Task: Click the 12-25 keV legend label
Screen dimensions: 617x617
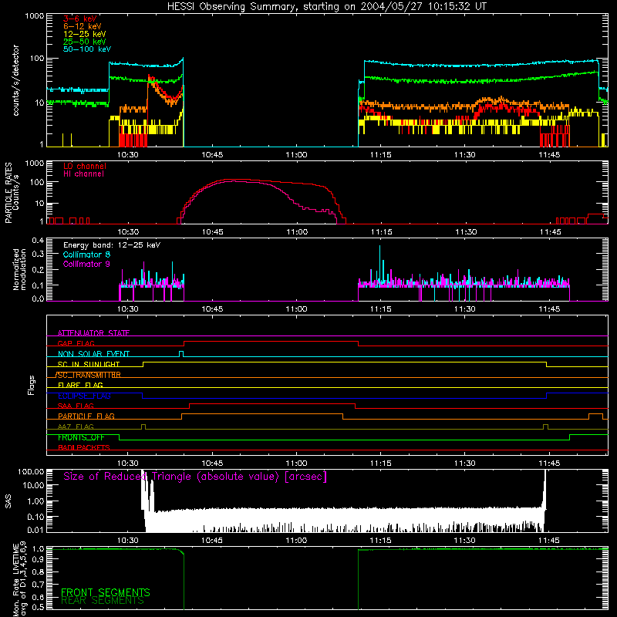Action: pyautogui.click(x=85, y=34)
